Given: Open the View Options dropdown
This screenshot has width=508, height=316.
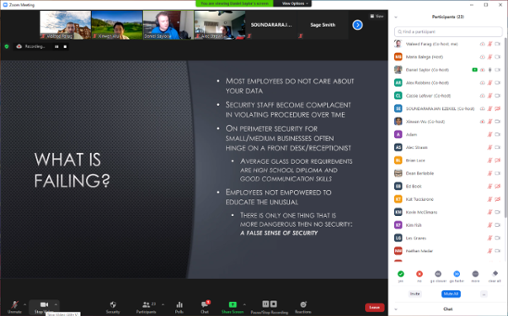Looking at the screenshot, I should click(x=295, y=3).
